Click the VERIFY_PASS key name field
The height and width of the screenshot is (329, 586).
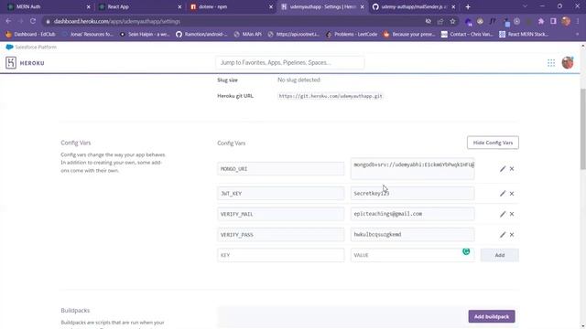point(281,234)
